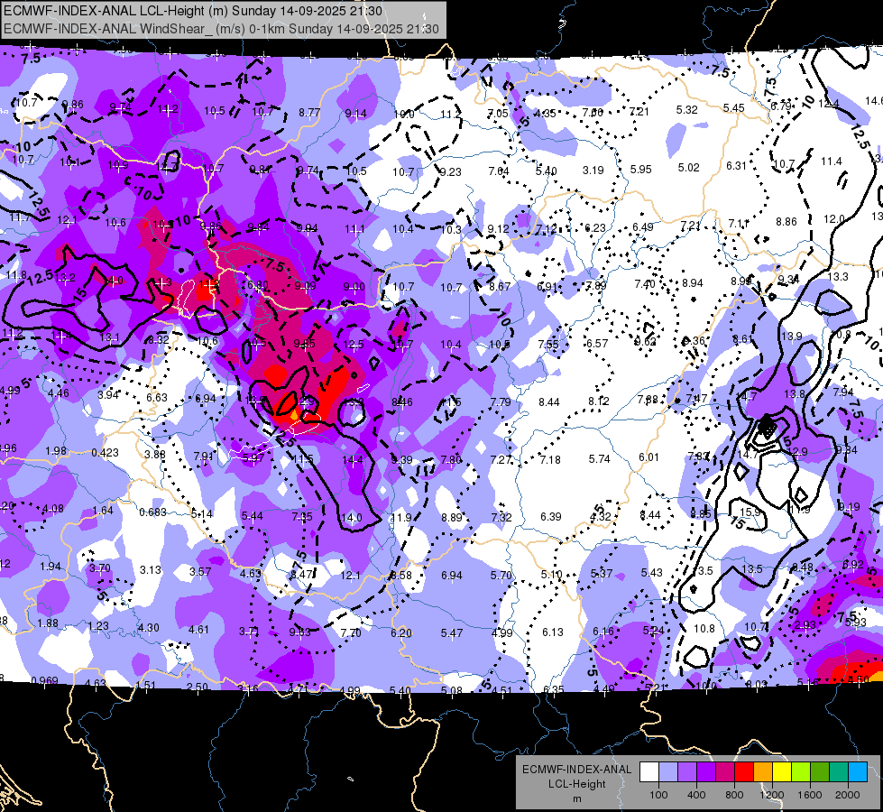Click the wind shear value "6.13"

point(552,632)
